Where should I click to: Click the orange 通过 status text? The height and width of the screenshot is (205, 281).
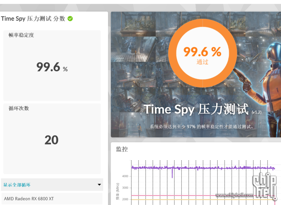[x=202, y=62]
